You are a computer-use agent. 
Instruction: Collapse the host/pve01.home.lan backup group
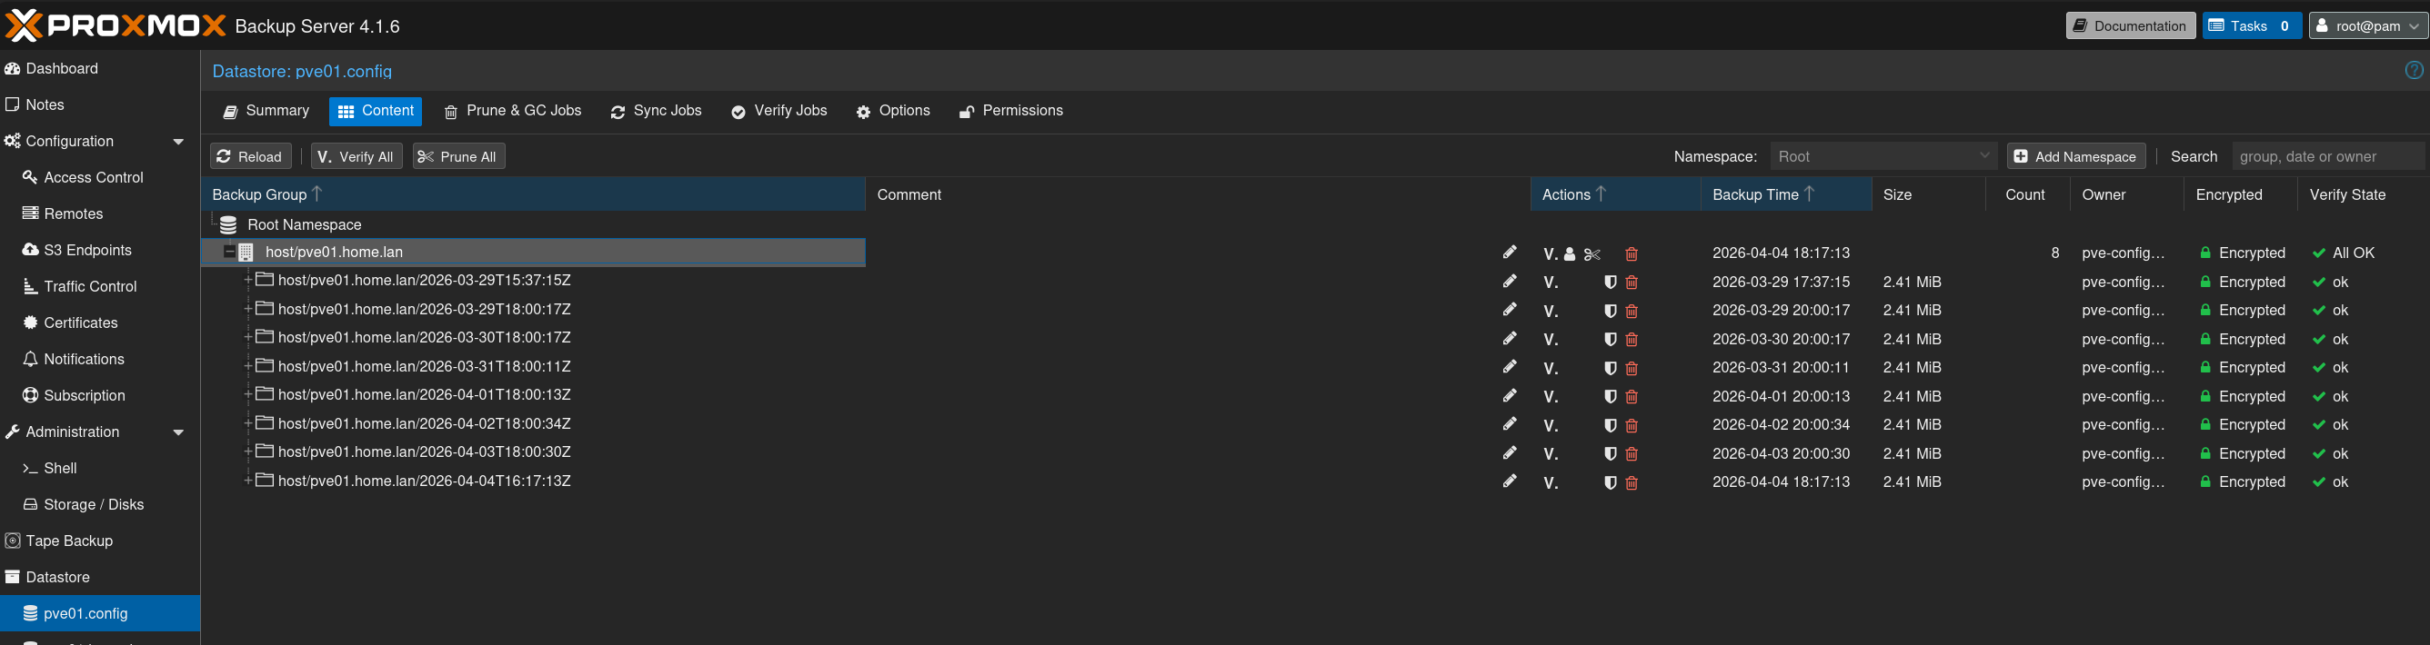point(229,252)
